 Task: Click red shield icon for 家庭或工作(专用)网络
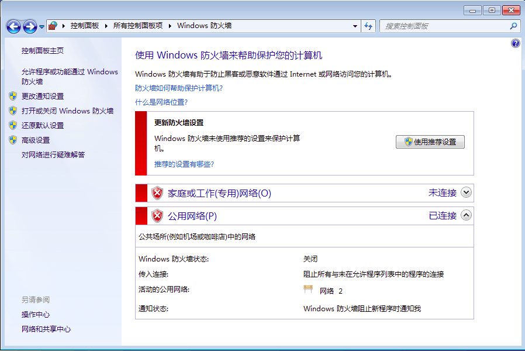click(157, 193)
